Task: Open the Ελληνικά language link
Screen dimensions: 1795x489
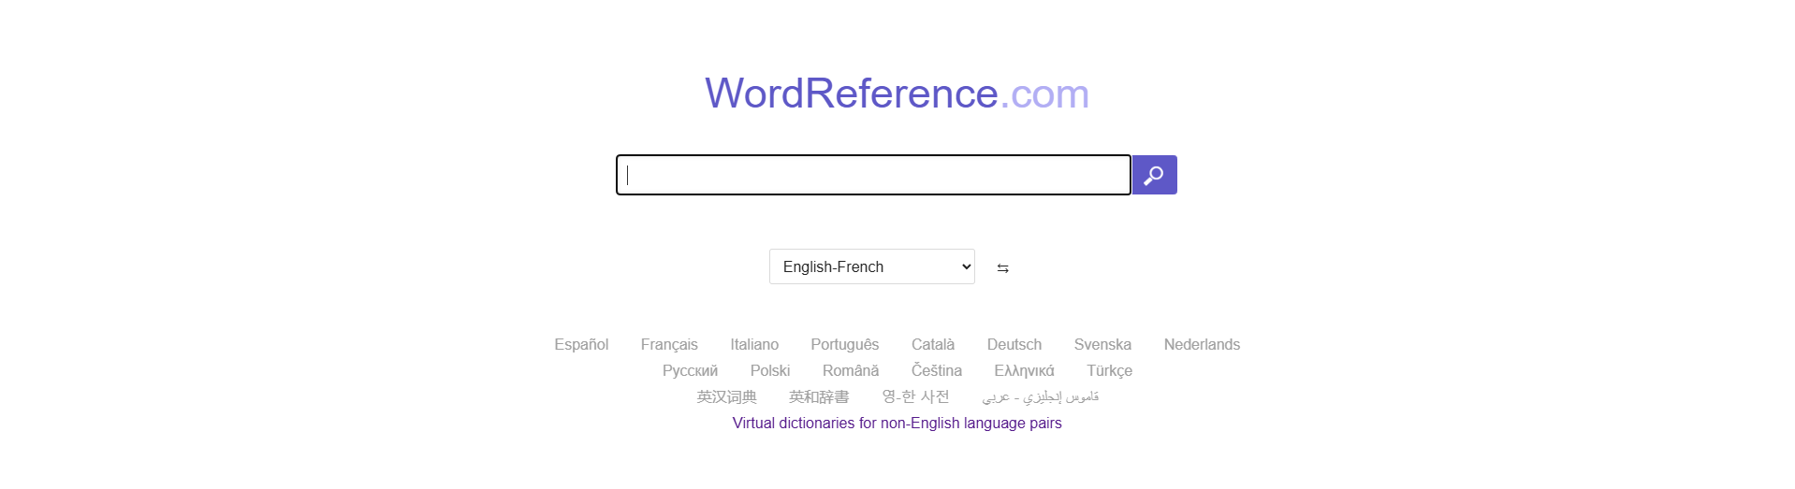Action: (1024, 371)
